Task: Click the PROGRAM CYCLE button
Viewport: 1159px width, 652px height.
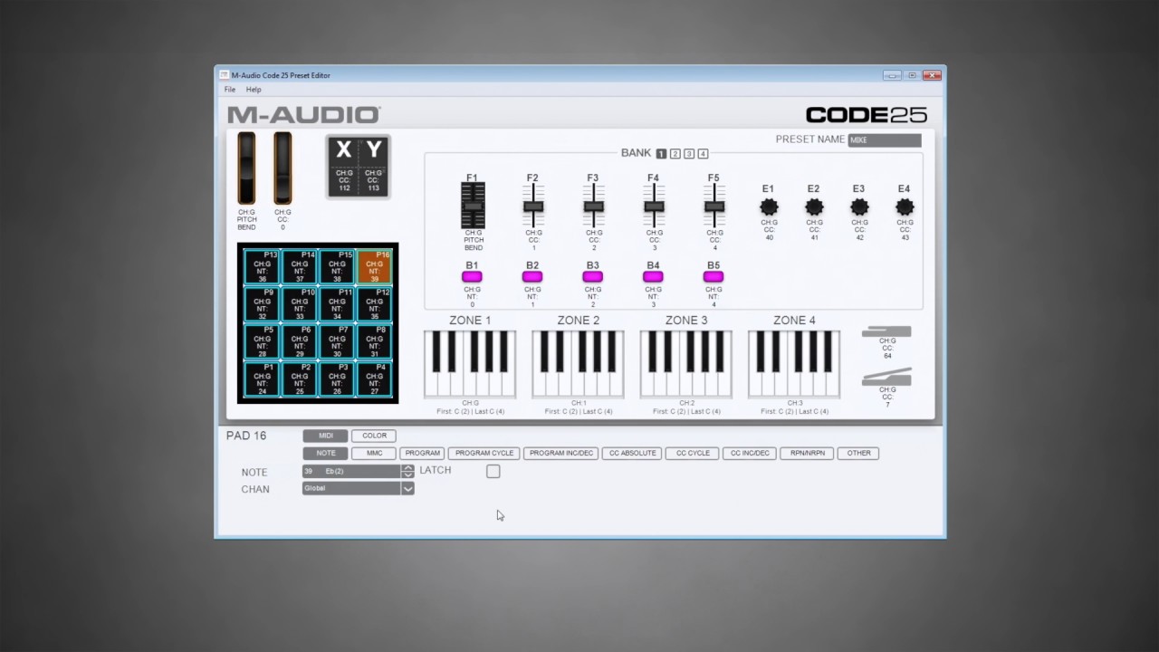Action: coord(484,453)
